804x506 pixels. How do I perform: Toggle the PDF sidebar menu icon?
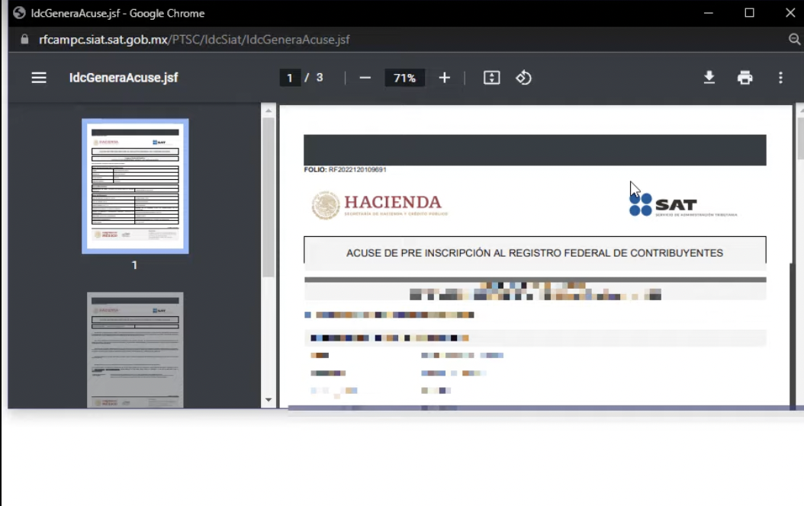click(39, 78)
